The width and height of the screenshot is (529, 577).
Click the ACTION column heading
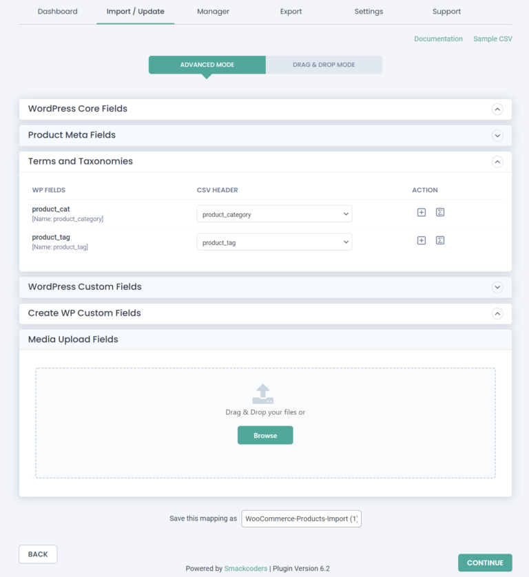(x=425, y=190)
